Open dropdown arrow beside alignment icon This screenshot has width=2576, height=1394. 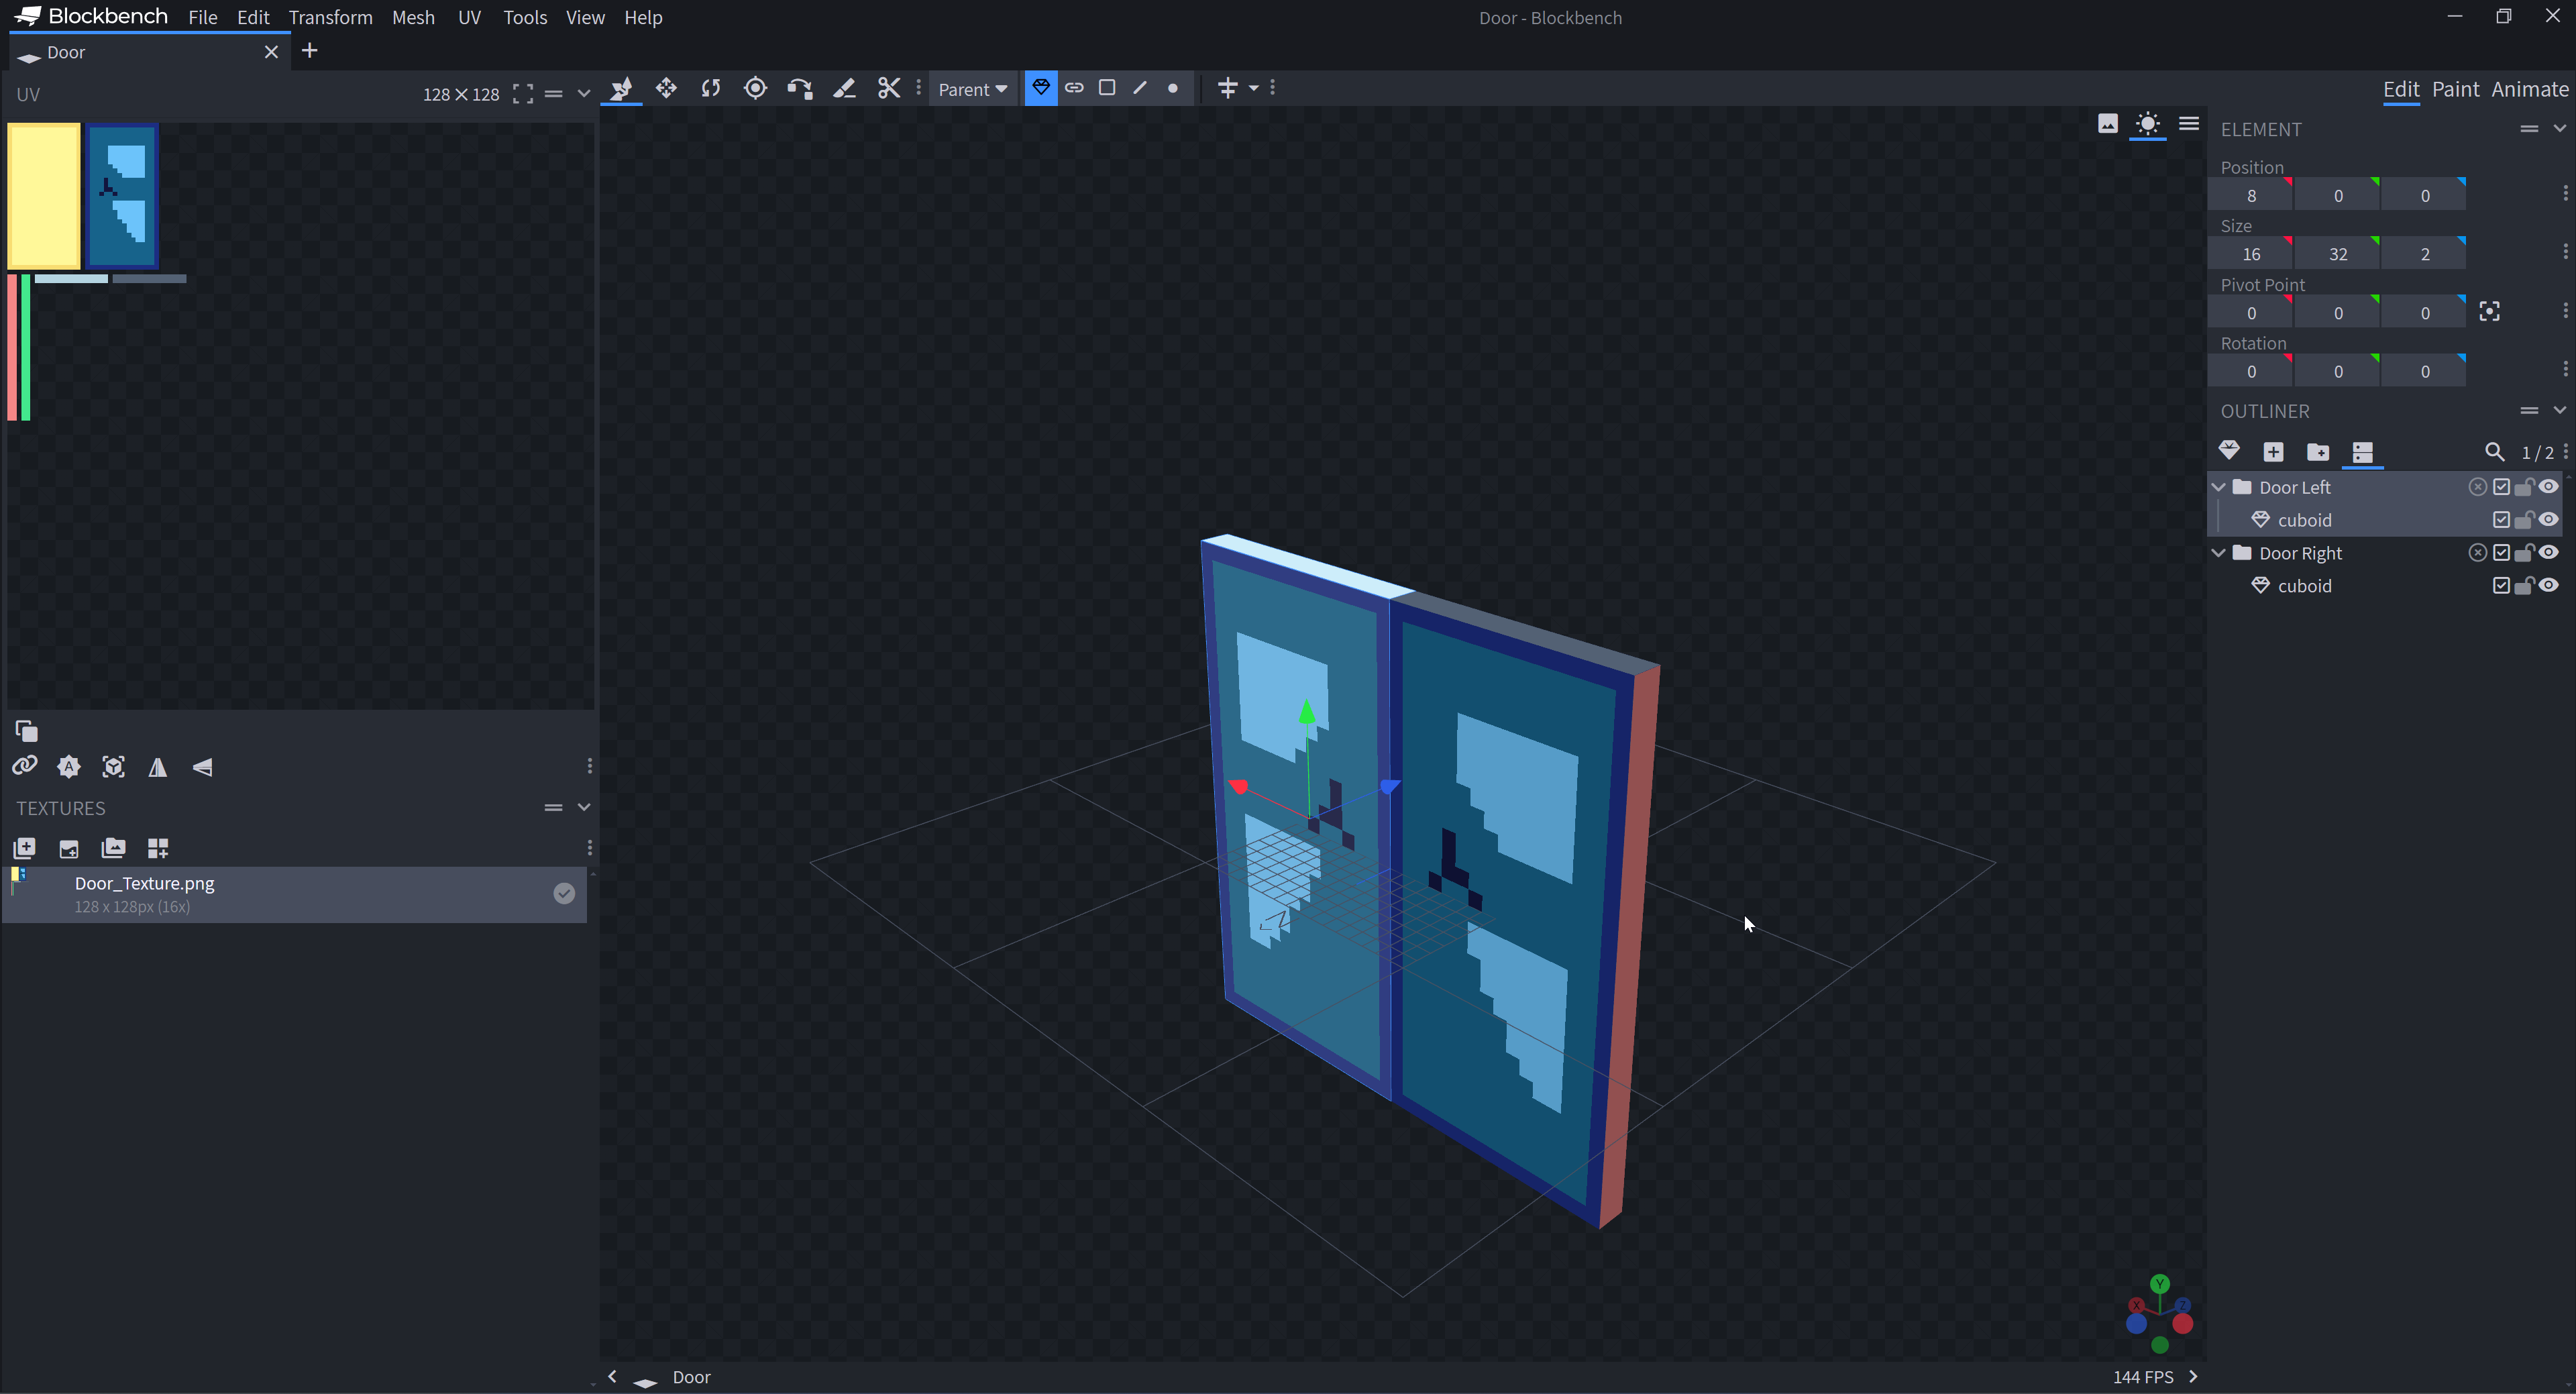coord(1253,88)
